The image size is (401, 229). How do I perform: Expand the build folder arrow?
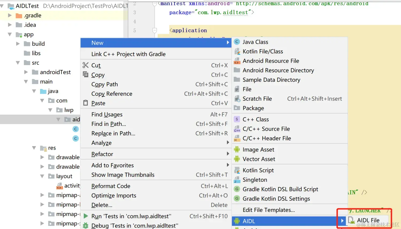pos(18,44)
